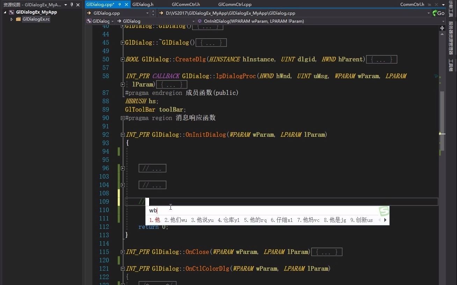This screenshot has width=457, height=285.
Task: Click the collapsed braces after OnClose
Action: (x=327, y=252)
